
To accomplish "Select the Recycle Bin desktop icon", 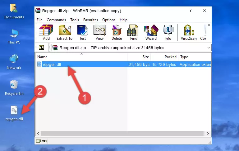I will [x=14, y=88].
